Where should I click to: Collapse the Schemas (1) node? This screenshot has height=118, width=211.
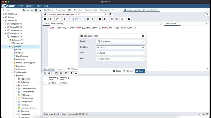(12, 72)
